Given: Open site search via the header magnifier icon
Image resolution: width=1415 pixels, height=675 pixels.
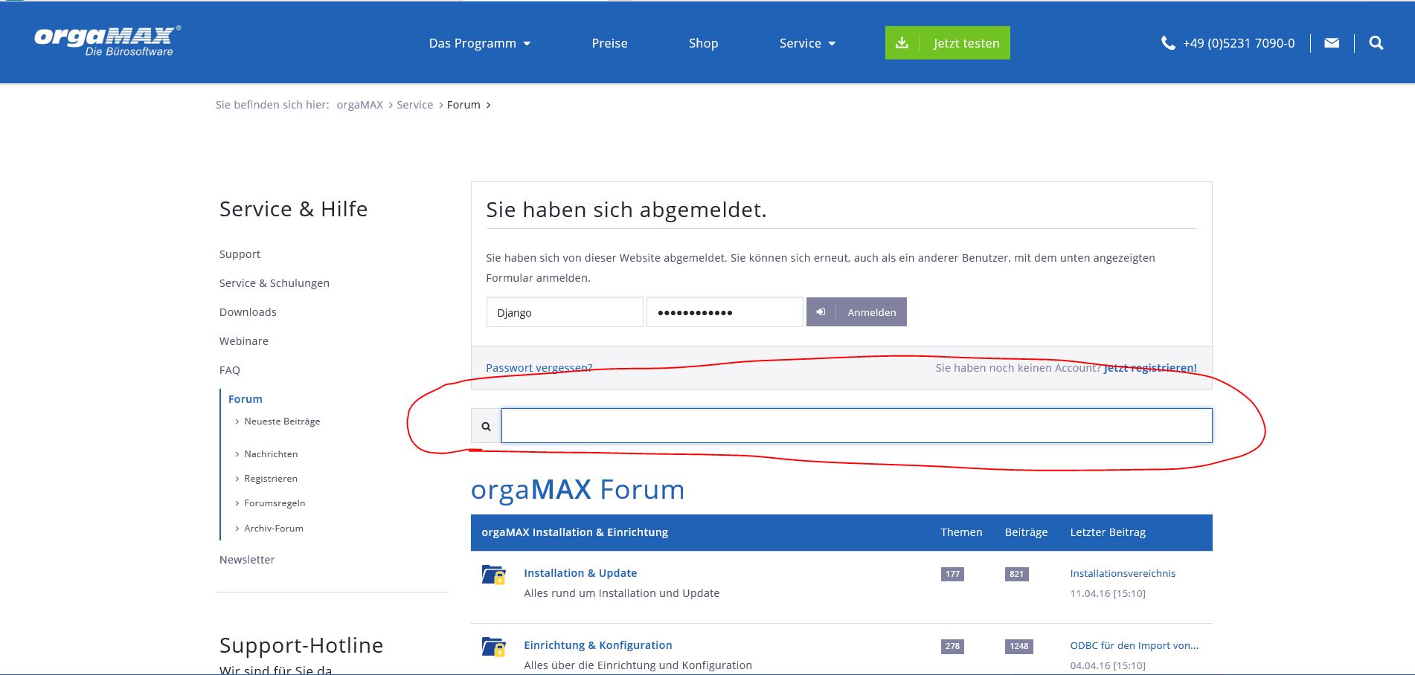Looking at the screenshot, I should click(x=1376, y=43).
